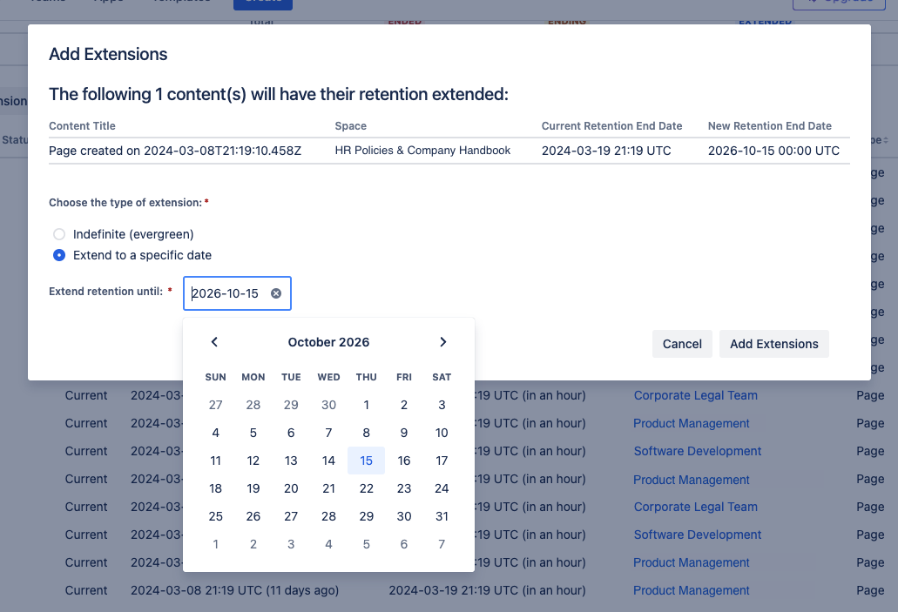Select the Indefinite (evergreen) option
898x612 pixels.
[x=59, y=234]
